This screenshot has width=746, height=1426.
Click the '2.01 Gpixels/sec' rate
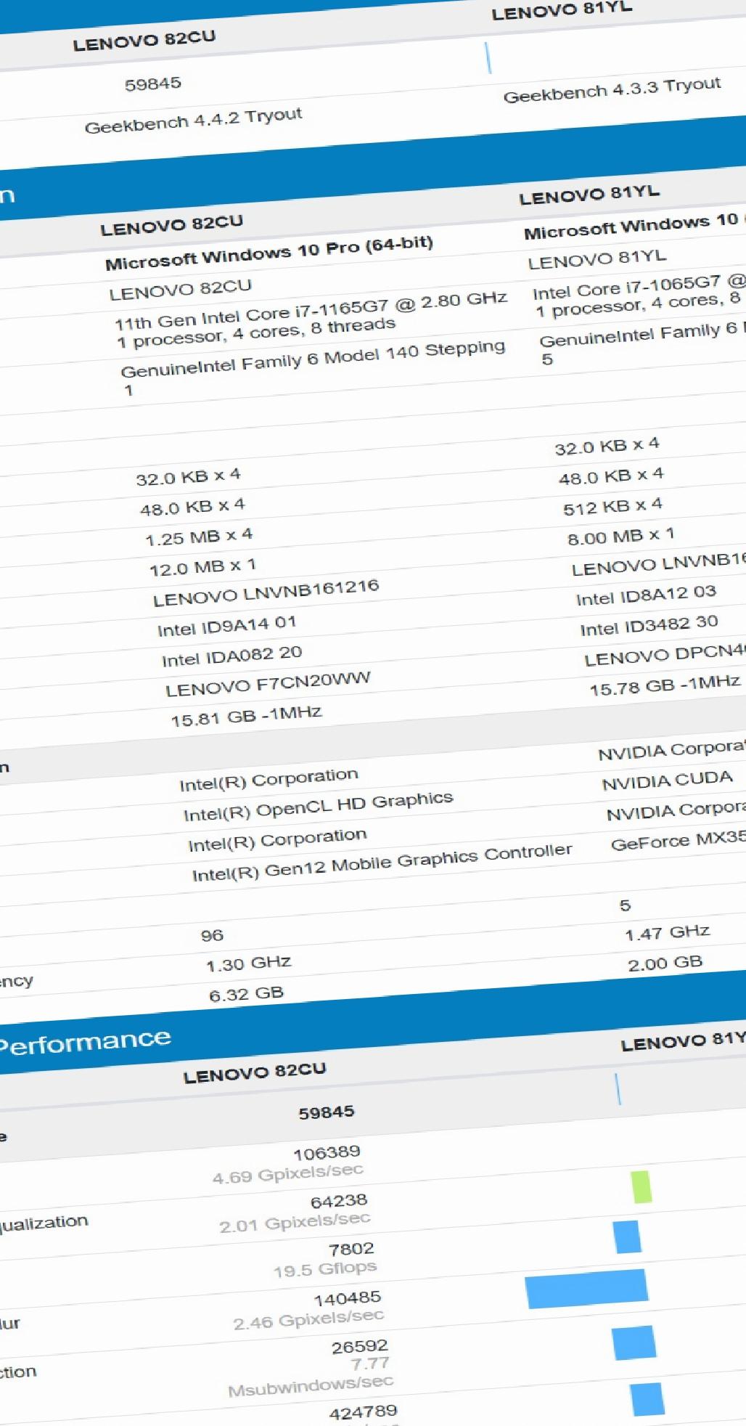coord(295,1222)
